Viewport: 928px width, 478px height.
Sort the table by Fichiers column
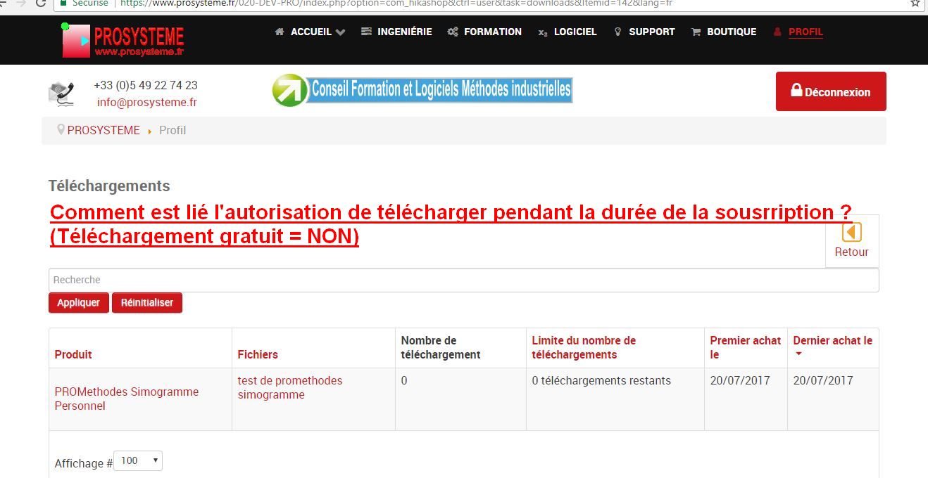click(x=258, y=354)
